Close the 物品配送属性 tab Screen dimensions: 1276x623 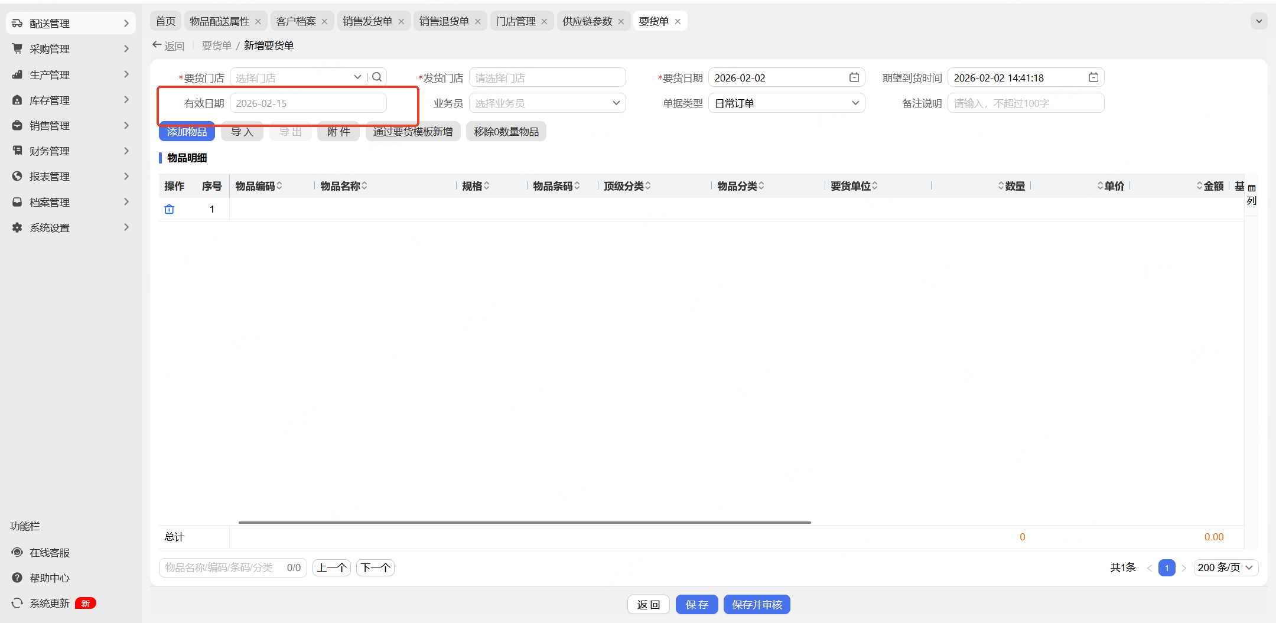258,22
